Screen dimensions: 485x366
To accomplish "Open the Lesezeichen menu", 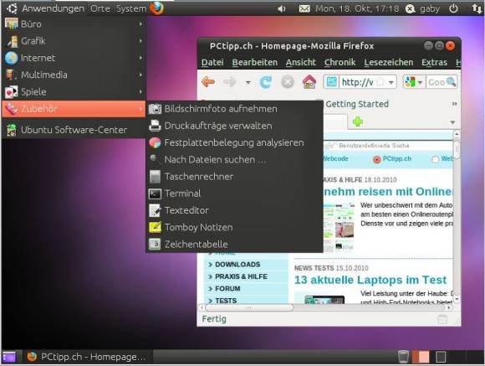I will tap(389, 62).
